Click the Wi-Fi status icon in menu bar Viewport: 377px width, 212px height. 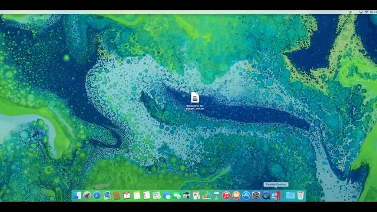coord(366,12)
